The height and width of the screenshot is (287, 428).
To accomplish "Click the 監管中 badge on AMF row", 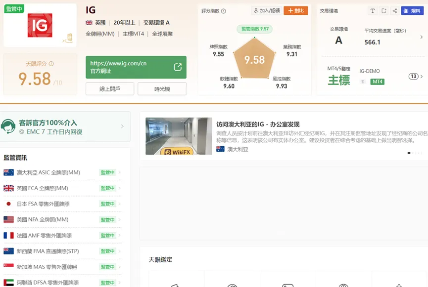I will tap(107, 236).
